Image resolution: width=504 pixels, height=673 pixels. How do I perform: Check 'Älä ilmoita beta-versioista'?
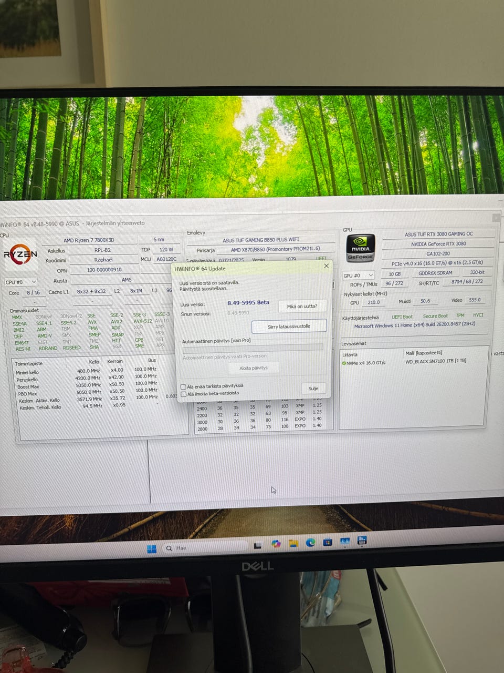point(183,394)
